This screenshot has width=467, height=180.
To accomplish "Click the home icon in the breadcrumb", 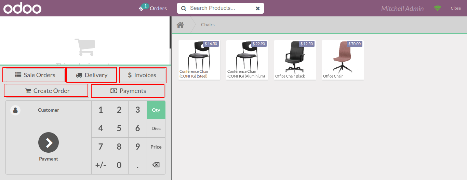I will tap(180, 25).
